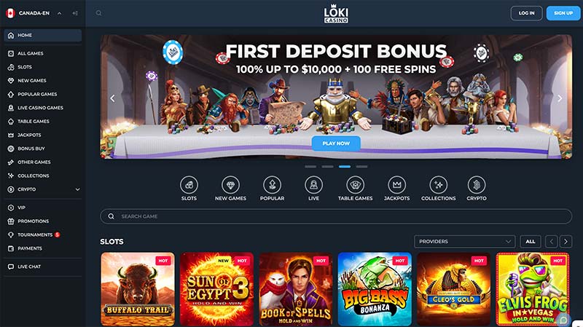Select the first banner carousel indicator
Viewport: 583px width, 327px height.
(310, 167)
